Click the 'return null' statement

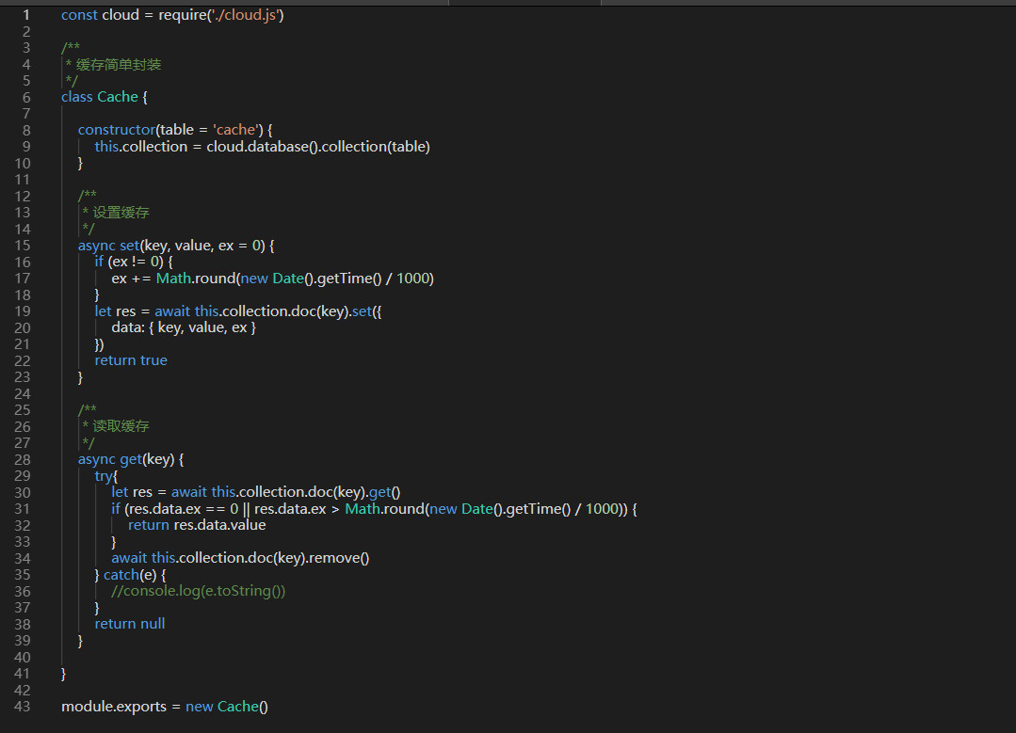[x=130, y=623]
